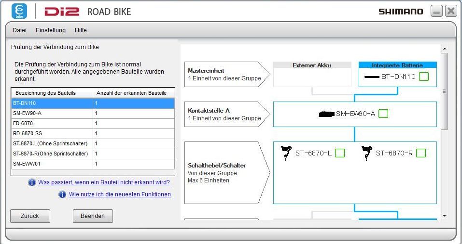Toggle the ST-6870-L green checkbox
The image size is (462, 244).
point(340,153)
